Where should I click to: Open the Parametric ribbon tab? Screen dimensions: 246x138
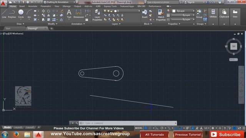(46, 6)
